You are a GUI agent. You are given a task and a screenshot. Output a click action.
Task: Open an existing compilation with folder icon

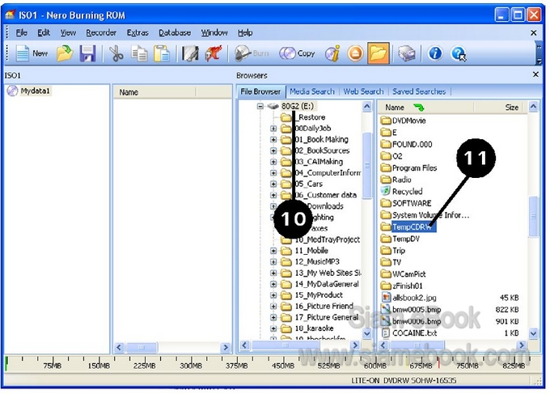click(65, 53)
